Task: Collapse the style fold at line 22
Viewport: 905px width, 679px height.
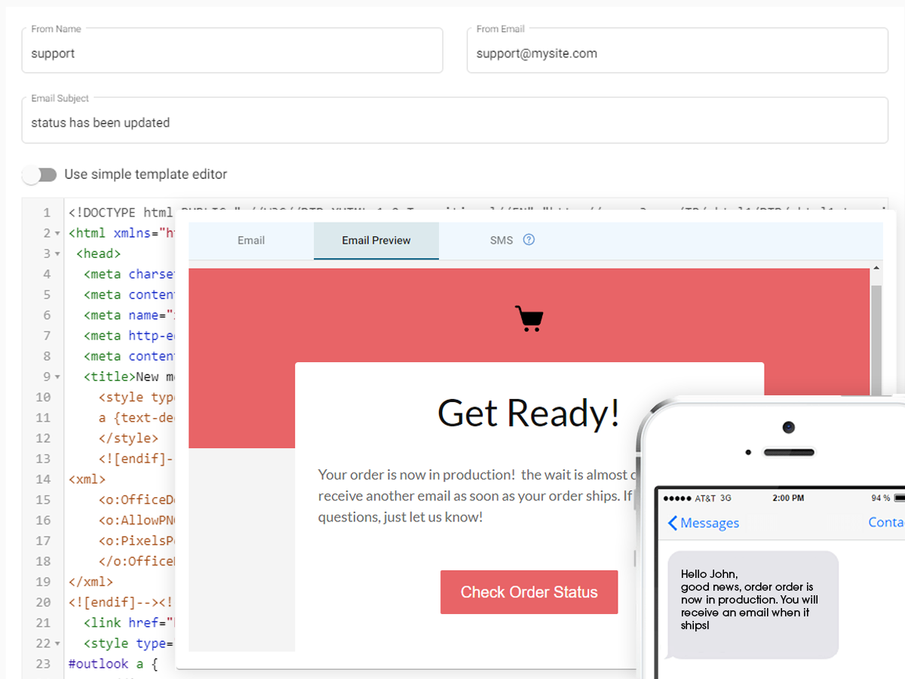Action: point(58,644)
